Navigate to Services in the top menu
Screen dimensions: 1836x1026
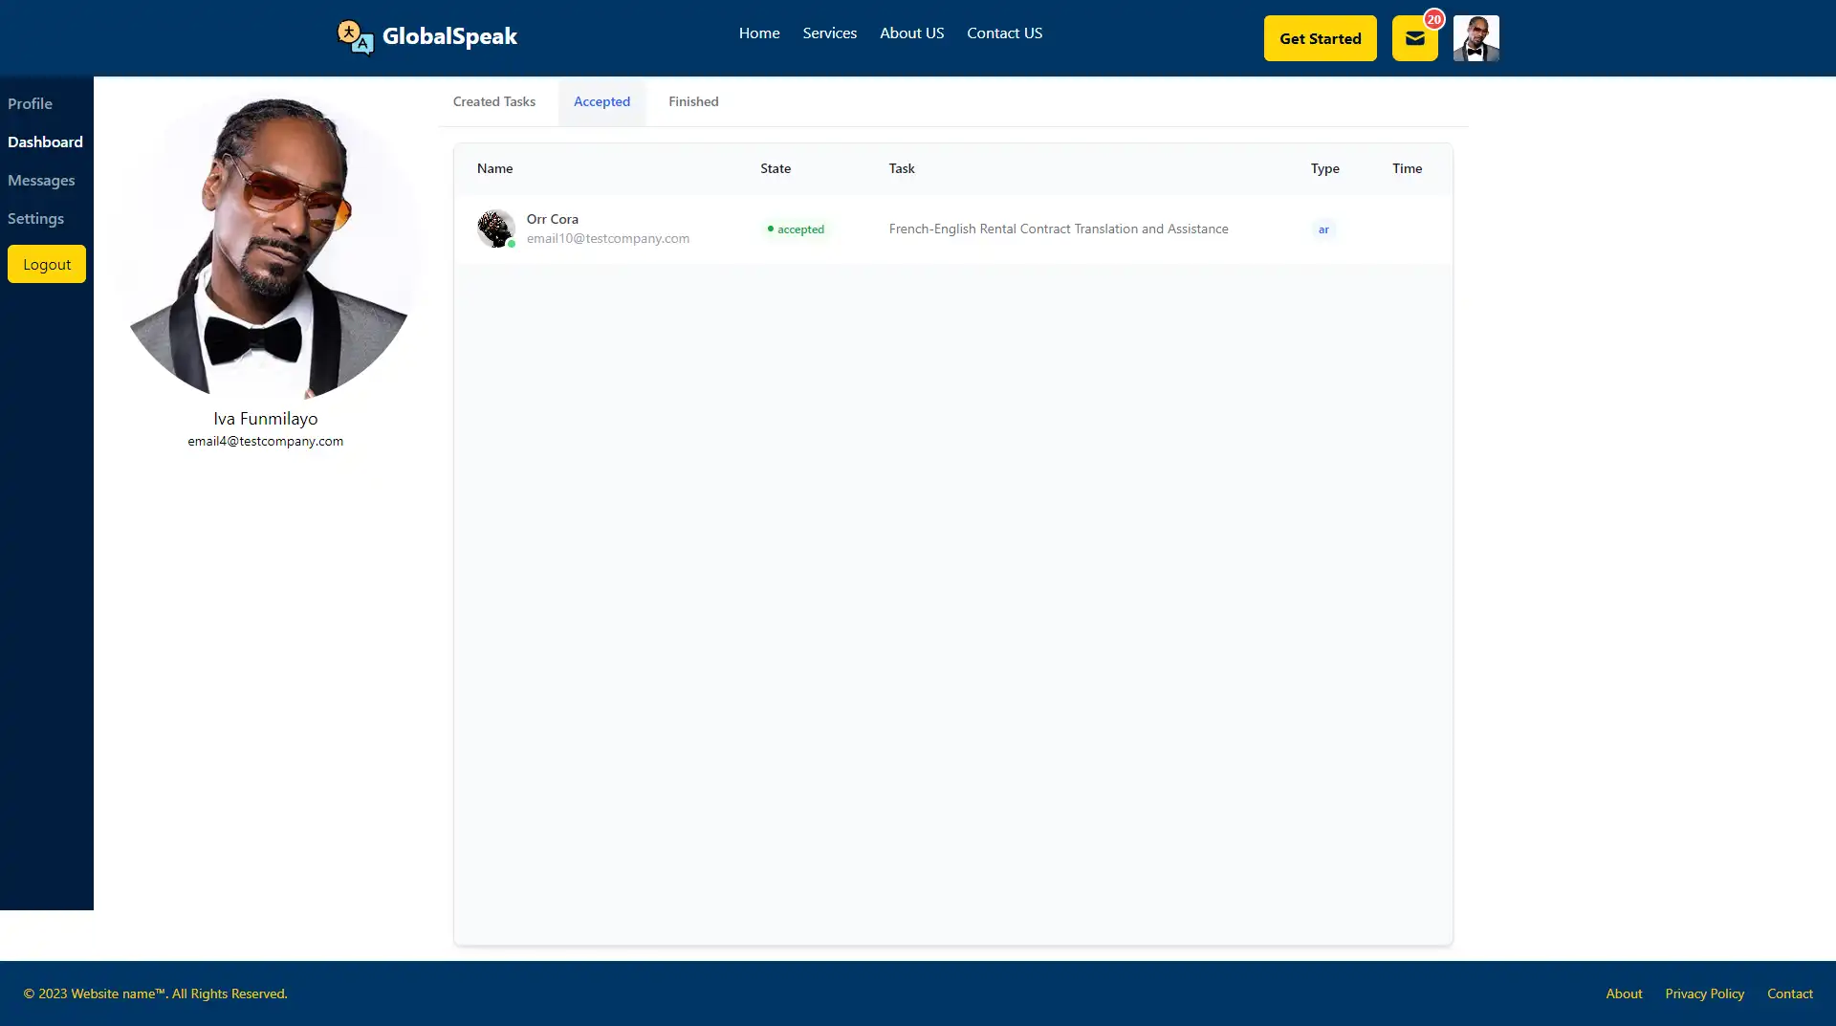point(829,33)
